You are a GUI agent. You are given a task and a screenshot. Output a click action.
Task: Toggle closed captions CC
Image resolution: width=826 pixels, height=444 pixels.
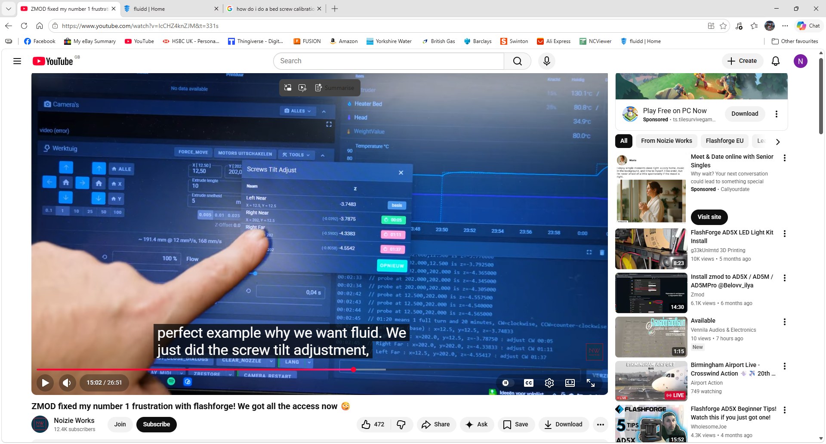point(528,382)
